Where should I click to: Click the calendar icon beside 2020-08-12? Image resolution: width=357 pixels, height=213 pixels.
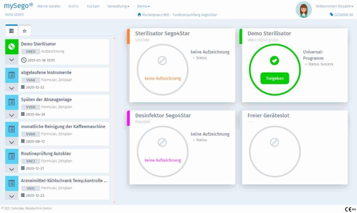coord(23,141)
